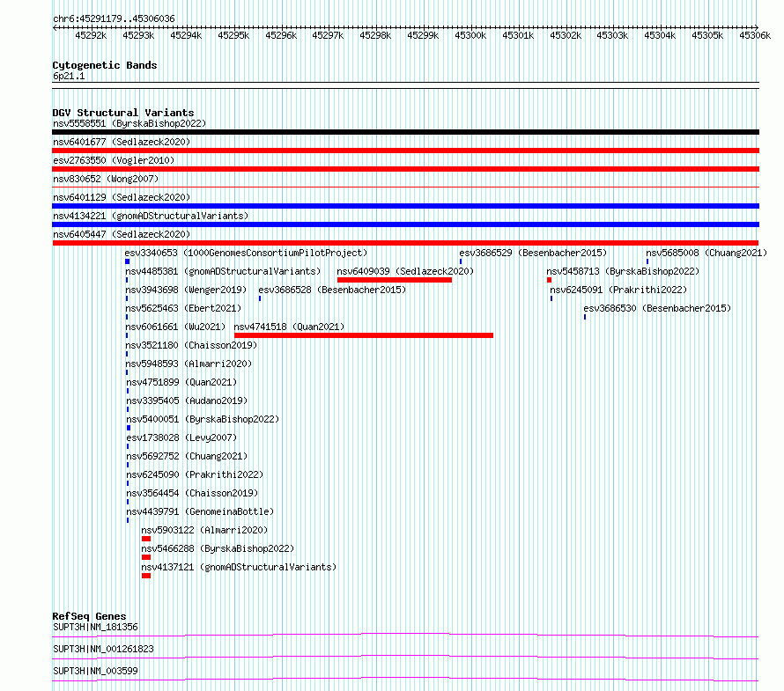Select the nsv5685008 (Chuang2021) label
Image resolution: width=784 pixels, height=691 pixels.
coord(706,253)
